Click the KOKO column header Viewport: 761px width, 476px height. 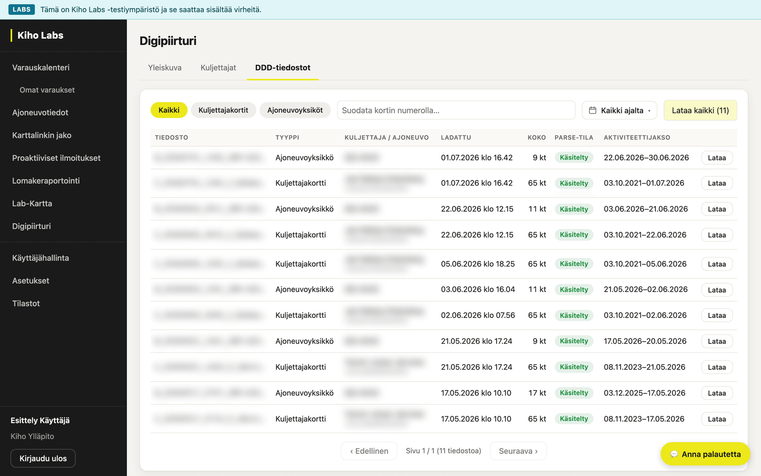pyautogui.click(x=537, y=138)
